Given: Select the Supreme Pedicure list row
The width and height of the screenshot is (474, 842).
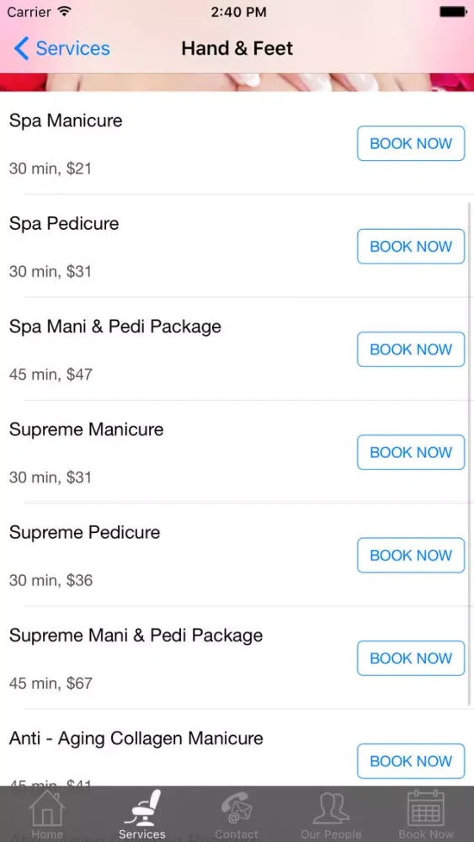Looking at the screenshot, I should coord(237,555).
